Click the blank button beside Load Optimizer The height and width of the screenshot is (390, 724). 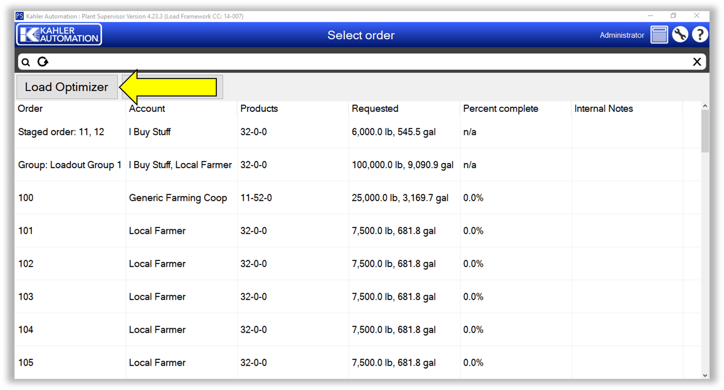[x=172, y=87]
